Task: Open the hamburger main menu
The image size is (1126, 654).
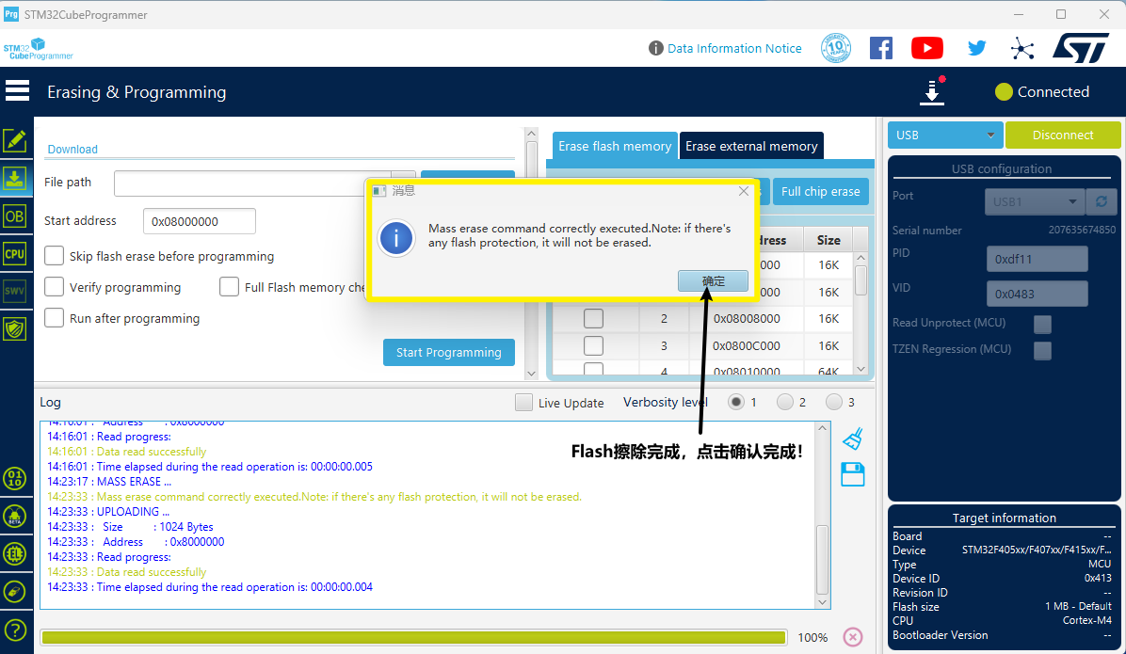Action: tap(17, 91)
